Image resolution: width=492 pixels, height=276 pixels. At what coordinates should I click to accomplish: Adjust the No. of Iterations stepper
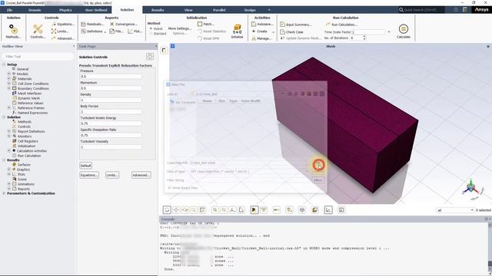pos(364,38)
